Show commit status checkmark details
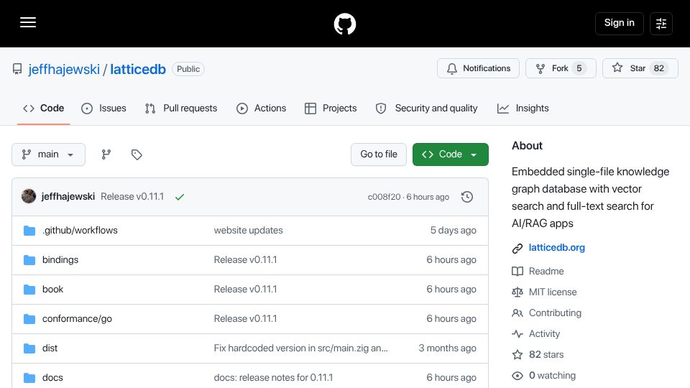 180,197
